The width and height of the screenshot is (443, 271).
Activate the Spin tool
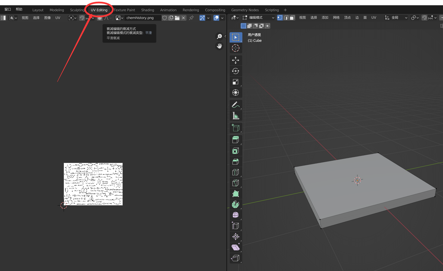point(236,204)
